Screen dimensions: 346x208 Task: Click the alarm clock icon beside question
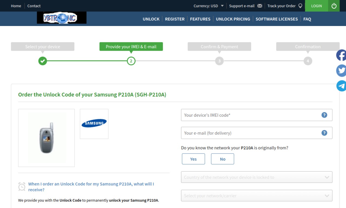pyautogui.click(x=22, y=187)
